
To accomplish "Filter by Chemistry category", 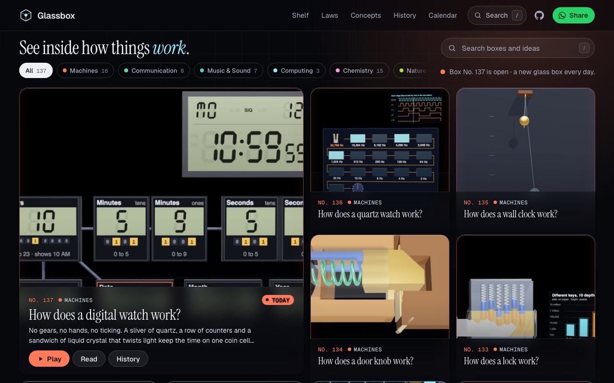I will 359,70.
